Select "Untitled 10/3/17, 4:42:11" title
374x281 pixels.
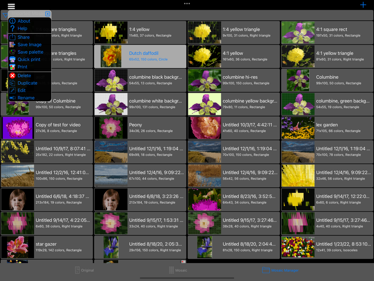pos(249,125)
